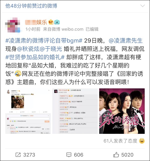Open hashtag #世贤参加品如的婚礼#
150x161 pixels.
[x=35, y=57]
